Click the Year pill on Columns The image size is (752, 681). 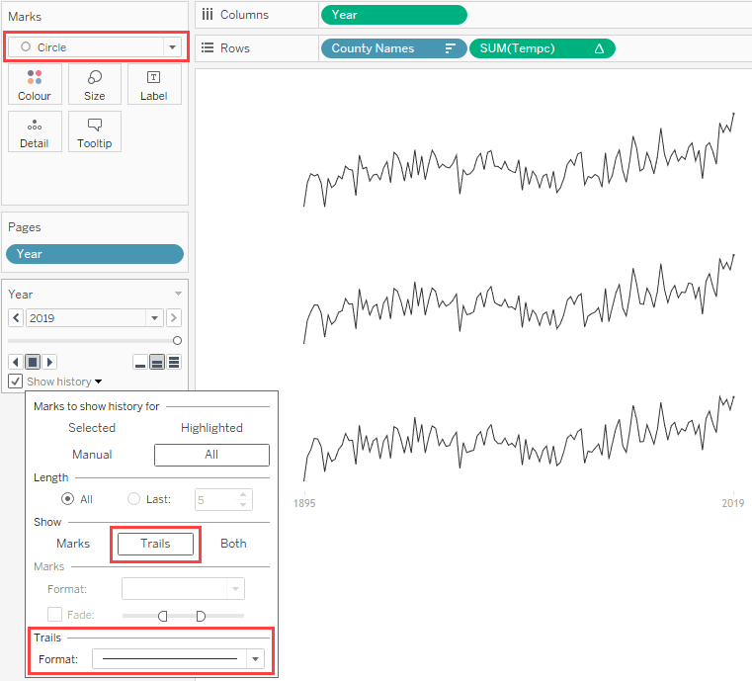pos(393,15)
